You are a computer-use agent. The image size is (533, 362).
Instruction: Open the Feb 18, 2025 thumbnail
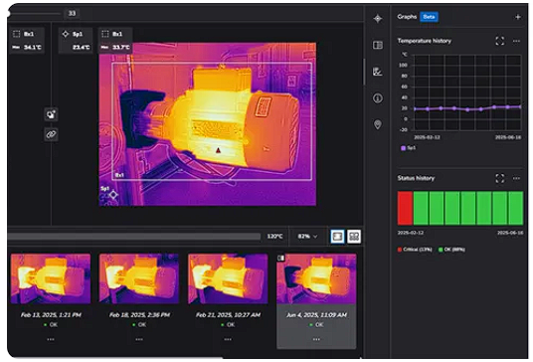(139, 278)
